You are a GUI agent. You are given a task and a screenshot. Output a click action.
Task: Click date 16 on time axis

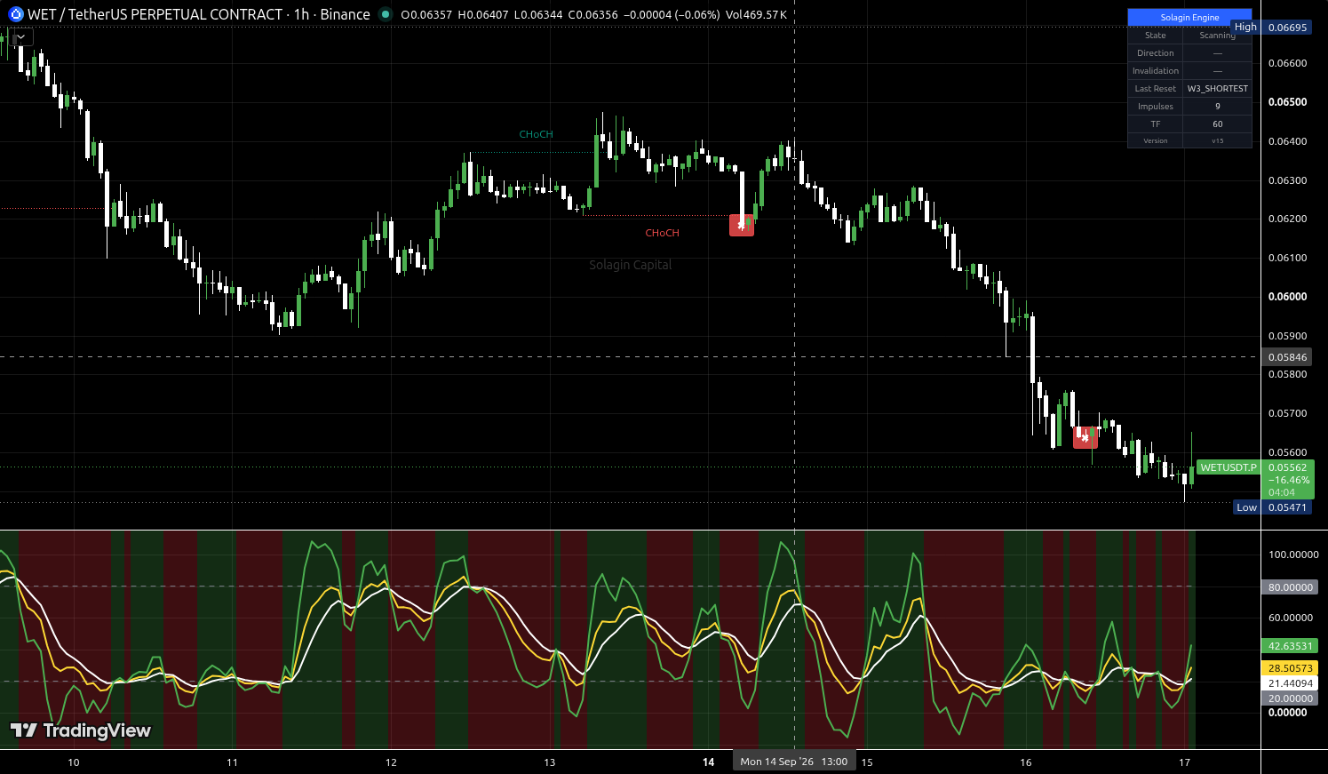coord(1026,762)
